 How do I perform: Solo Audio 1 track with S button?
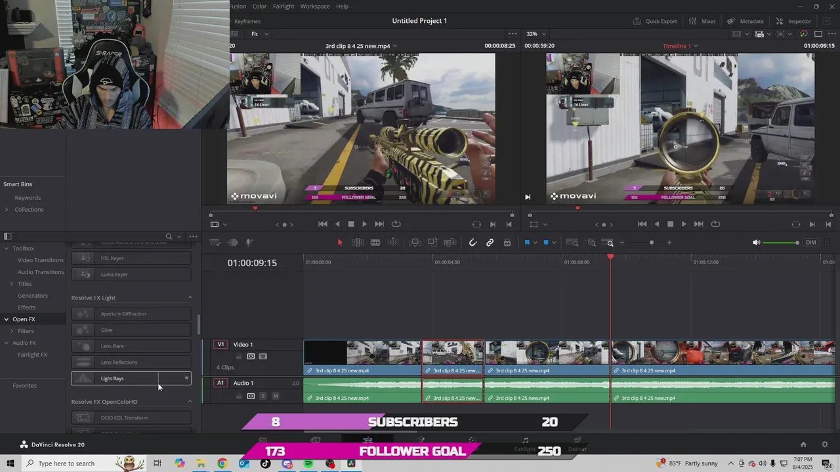[263, 396]
